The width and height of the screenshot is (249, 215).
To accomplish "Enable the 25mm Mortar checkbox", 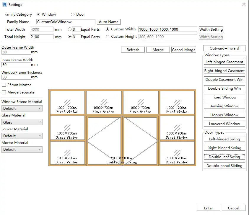I will click(x=4, y=85).
